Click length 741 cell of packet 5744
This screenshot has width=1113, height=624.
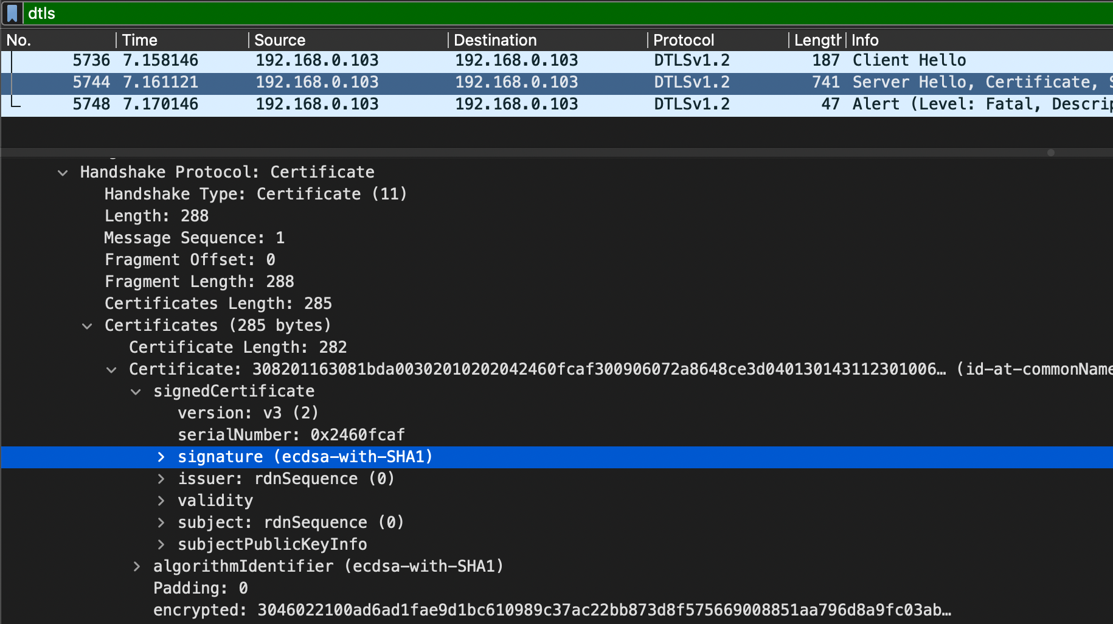point(825,82)
